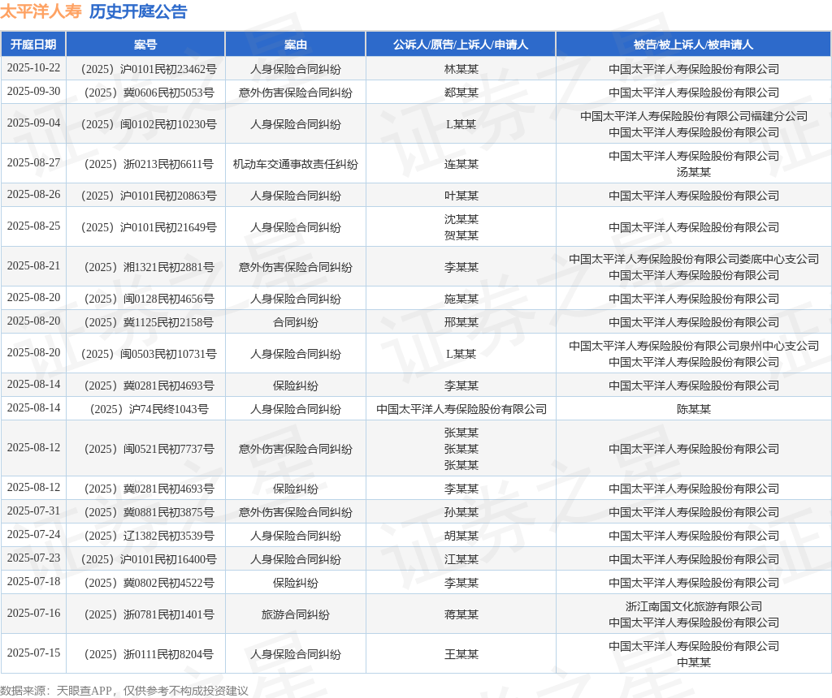Select the date 2025-08-21
Screen dimensions: 832x698
coord(33,266)
